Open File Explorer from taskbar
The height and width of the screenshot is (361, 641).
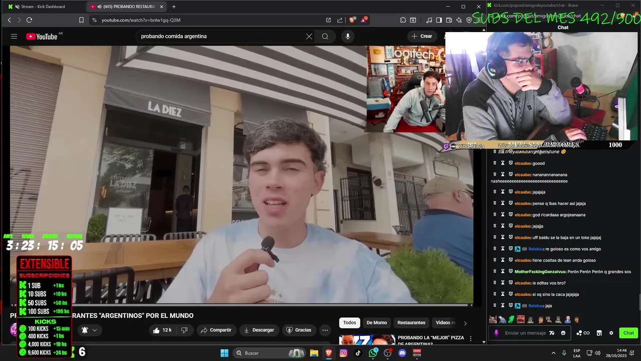tap(314, 353)
